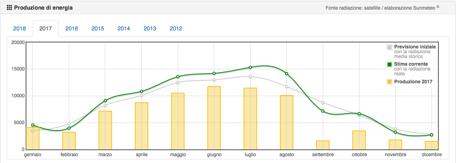Click the grid icon beside Produzione di energia
Image resolution: width=456 pixels, height=163 pixels.
coord(10,8)
